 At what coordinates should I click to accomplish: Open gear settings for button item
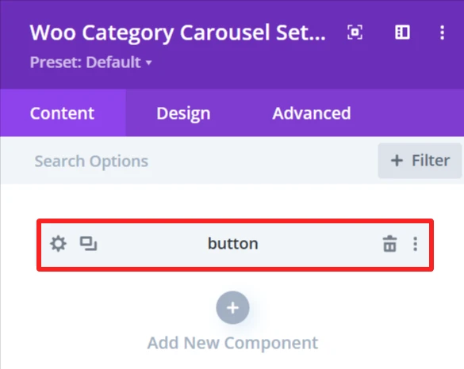pyautogui.click(x=58, y=244)
